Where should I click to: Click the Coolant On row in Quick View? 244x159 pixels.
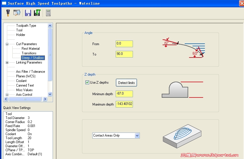pos(19,134)
